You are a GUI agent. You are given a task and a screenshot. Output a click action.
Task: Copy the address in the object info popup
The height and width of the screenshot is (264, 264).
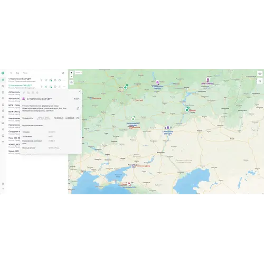tap(78, 109)
